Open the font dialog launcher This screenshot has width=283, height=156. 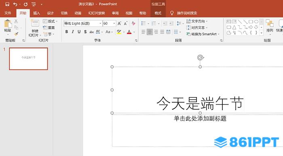click(136, 40)
